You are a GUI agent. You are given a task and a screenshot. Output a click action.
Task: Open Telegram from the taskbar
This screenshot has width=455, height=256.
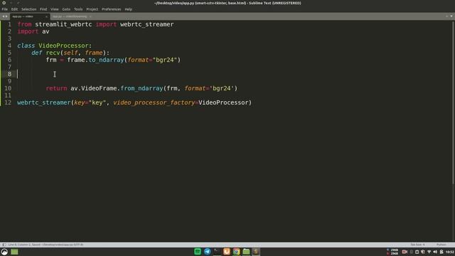click(207, 252)
